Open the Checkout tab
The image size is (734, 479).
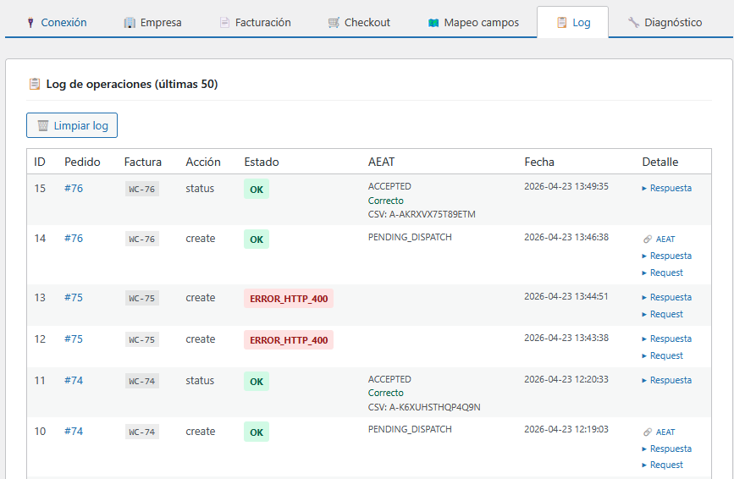(x=359, y=23)
